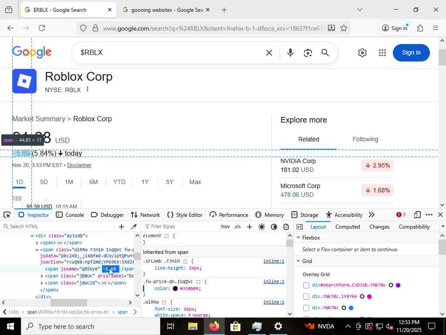
Task: Expand span class jdUcZd node
Action: click(x=42, y=283)
